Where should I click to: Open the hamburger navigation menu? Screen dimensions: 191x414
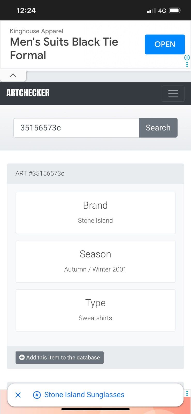[173, 93]
